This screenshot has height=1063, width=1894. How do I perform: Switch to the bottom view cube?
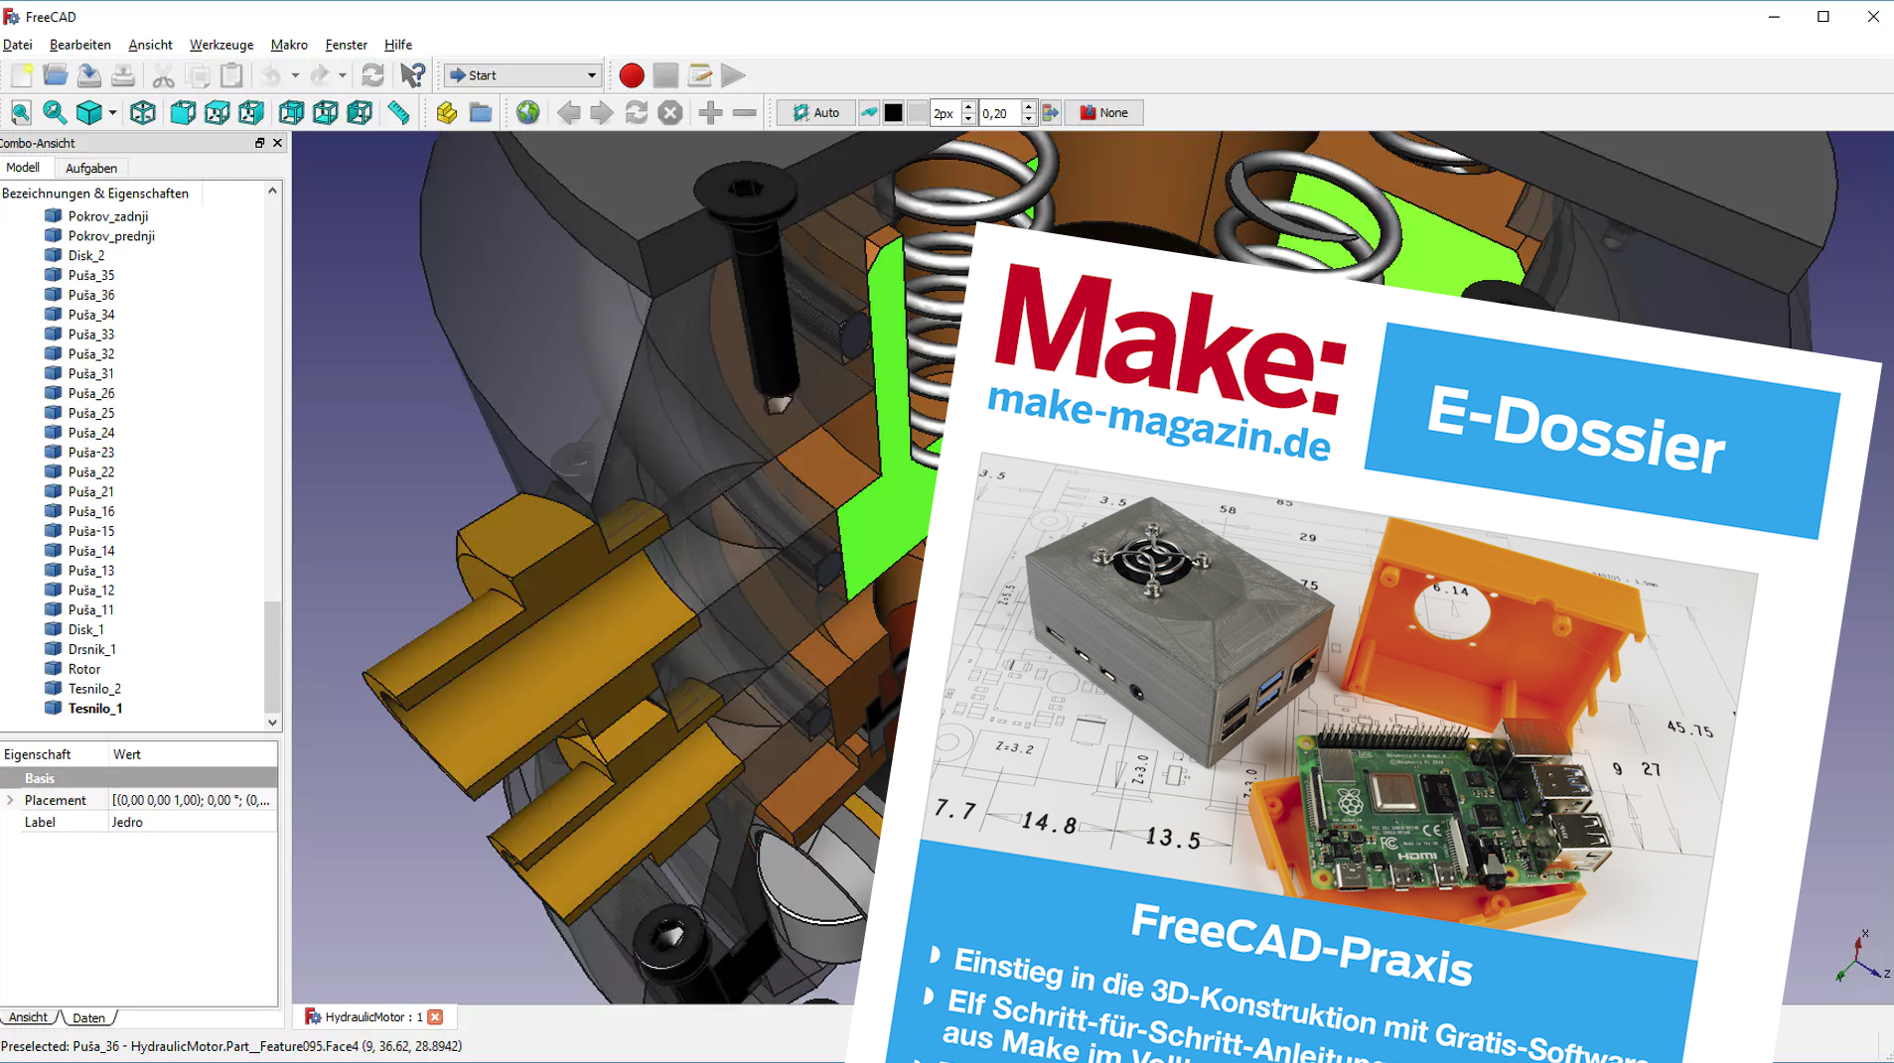click(326, 113)
